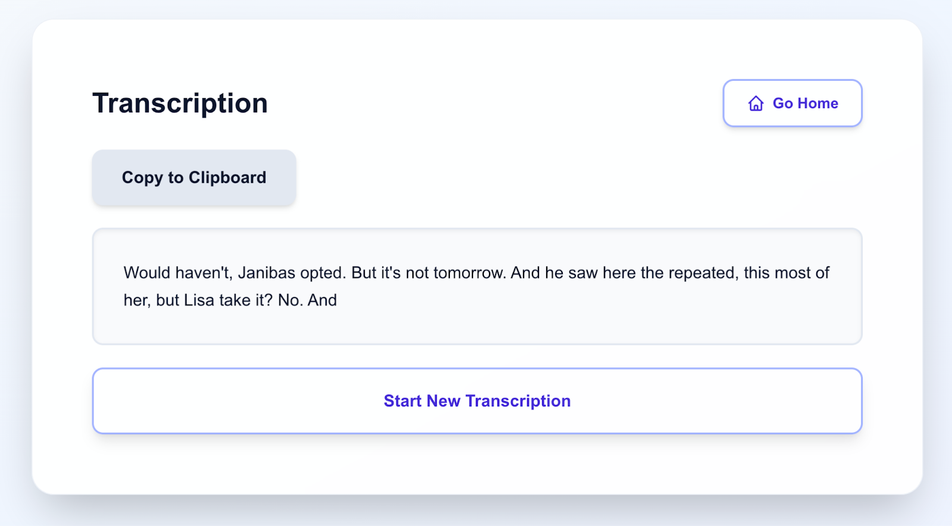The width and height of the screenshot is (952, 526).
Task: Select the house icon in the top-right button
Action: [x=755, y=103]
